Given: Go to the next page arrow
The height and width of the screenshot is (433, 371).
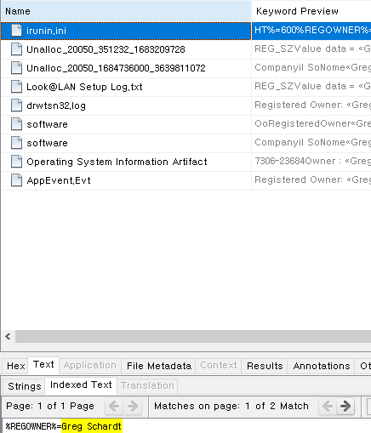Looking at the screenshot, I should coord(133,406).
